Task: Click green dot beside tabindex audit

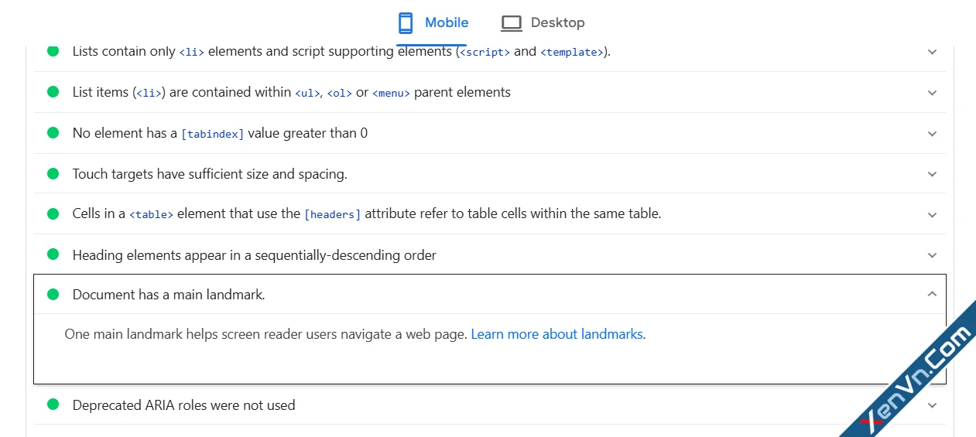Action: click(x=53, y=133)
